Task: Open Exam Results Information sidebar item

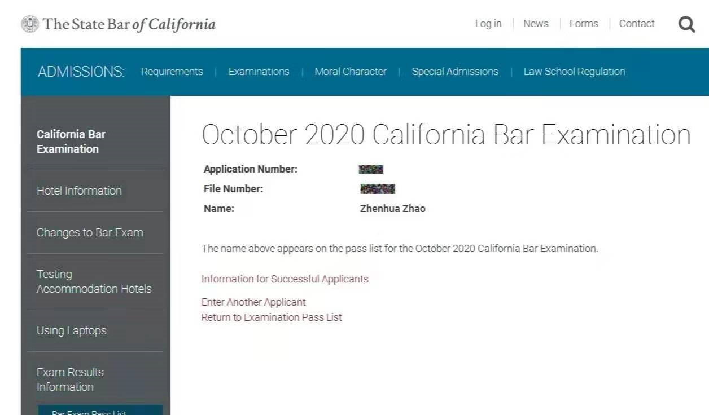Action: click(70, 379)
